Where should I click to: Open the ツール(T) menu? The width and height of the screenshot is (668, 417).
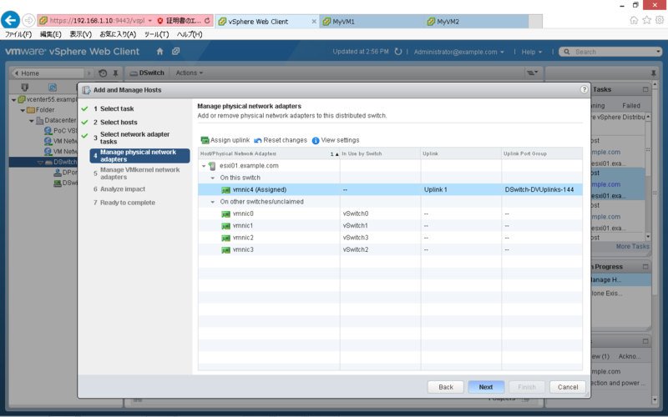pyautogui.click(x=156, y=34)
